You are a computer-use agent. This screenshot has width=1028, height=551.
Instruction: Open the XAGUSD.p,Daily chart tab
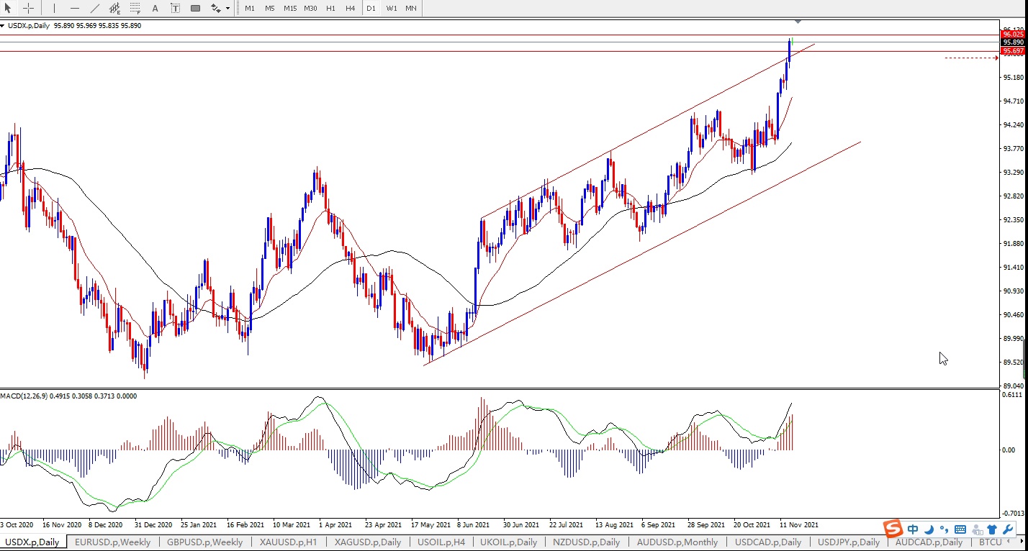point(368,542)
